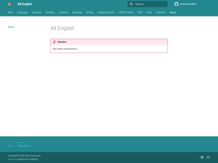Click the left arrow Previous icon in footer
This screenshot has height=163, width=218.
[x=10, y=146]
